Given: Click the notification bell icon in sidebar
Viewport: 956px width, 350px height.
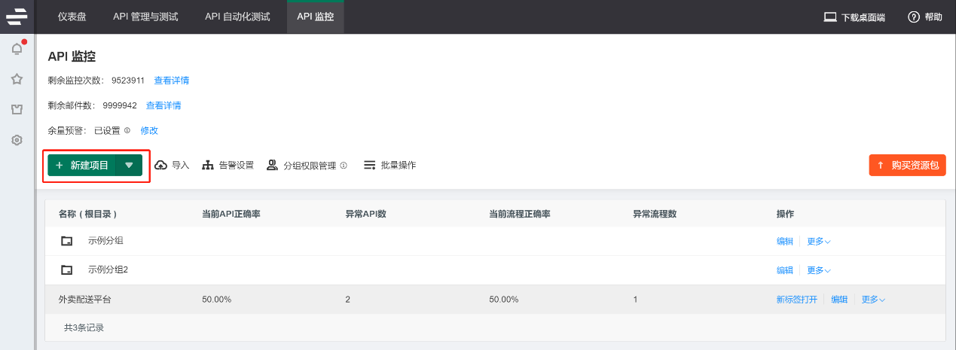Looking at the screenshot, I should tap(17, 50).
